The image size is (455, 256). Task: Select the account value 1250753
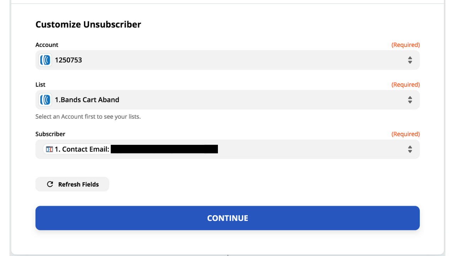pos(68,60)
